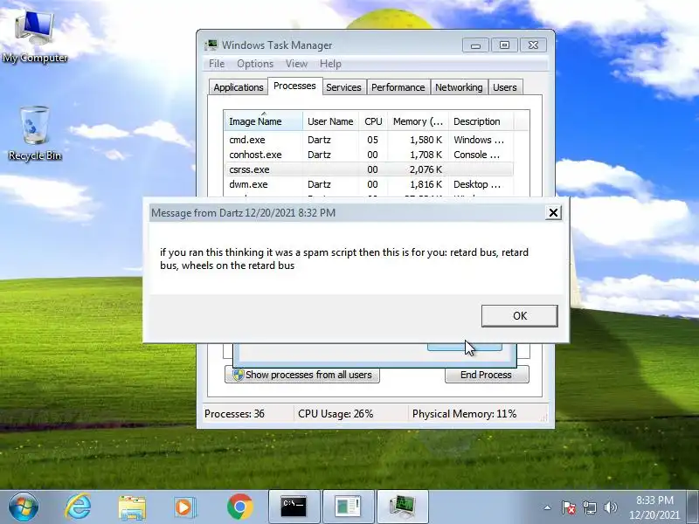The height and width of the screenshot is (524, 699).
Task: Show hidden tray icons arrow
Action: pos(548,507)
